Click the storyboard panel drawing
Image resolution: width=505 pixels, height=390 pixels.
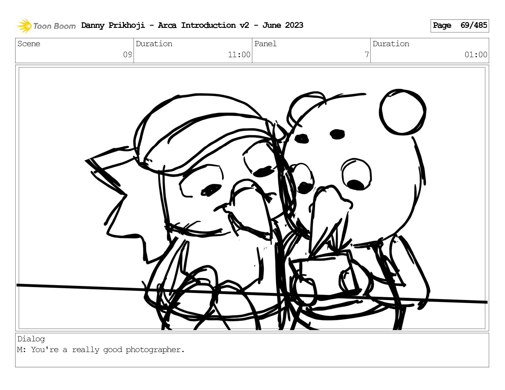point(252,198)
